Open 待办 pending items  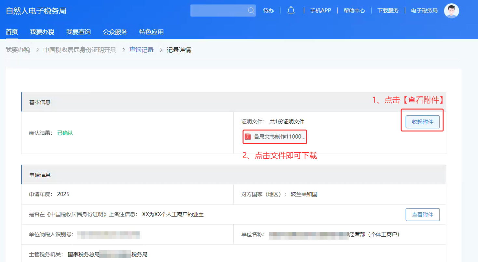268,11
